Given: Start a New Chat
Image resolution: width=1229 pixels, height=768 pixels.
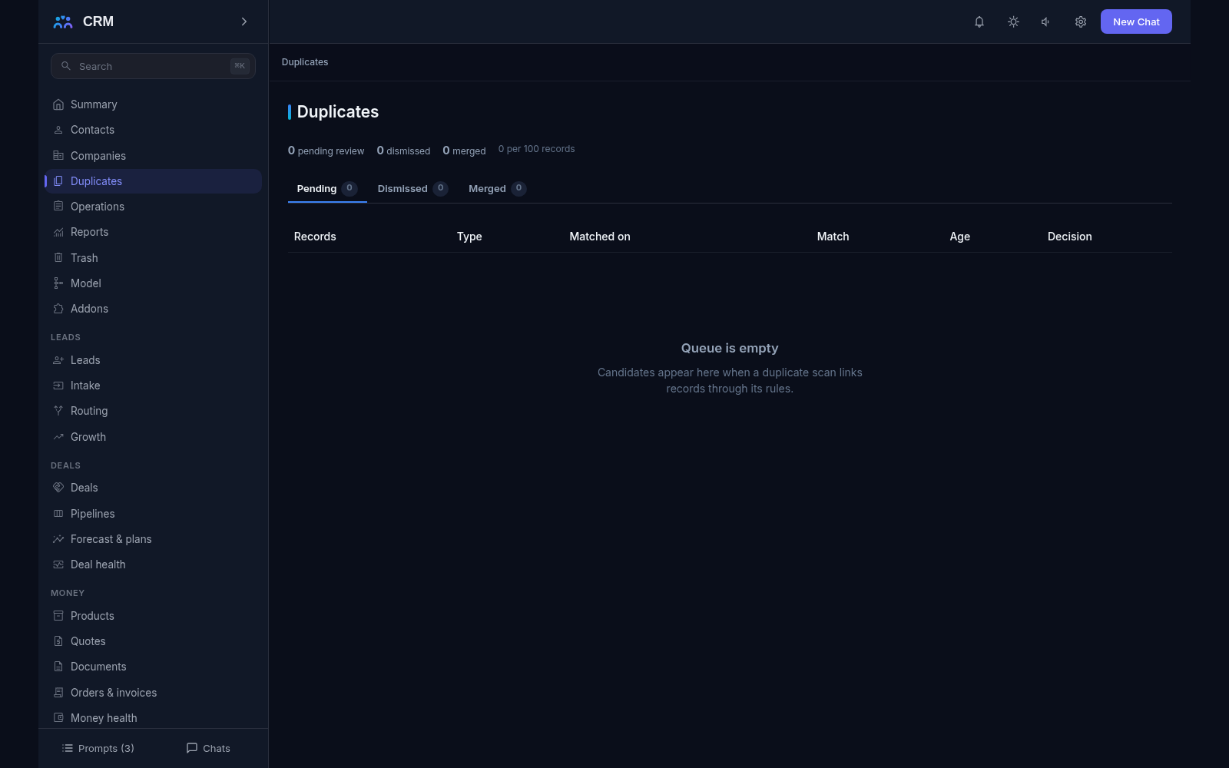Looking at the screenshot, I should point(1136,22).
